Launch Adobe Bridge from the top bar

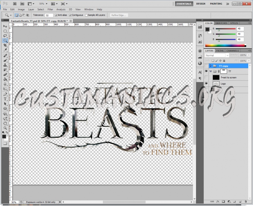(15, 4)
